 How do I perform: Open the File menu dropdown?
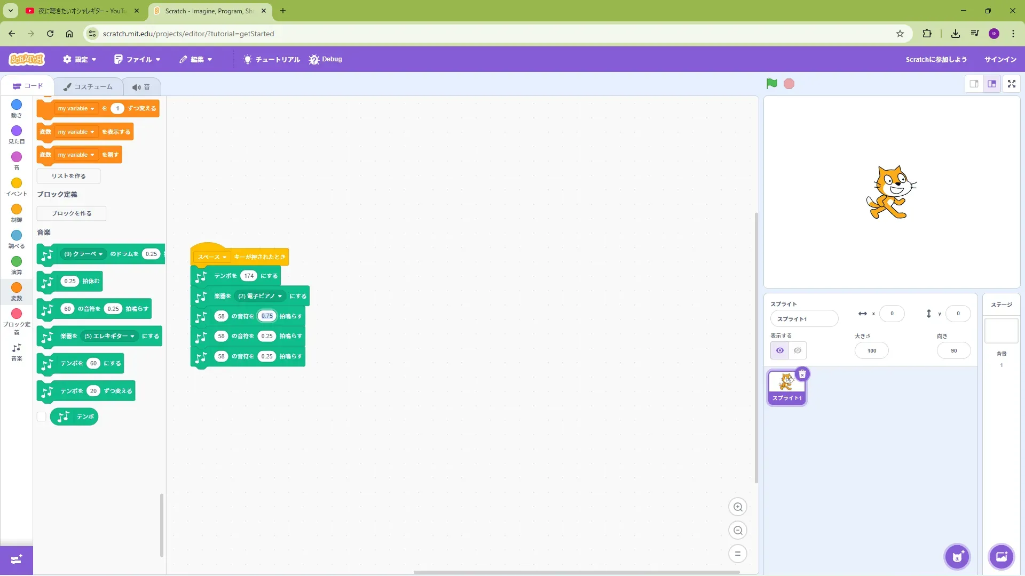[137, 59]
